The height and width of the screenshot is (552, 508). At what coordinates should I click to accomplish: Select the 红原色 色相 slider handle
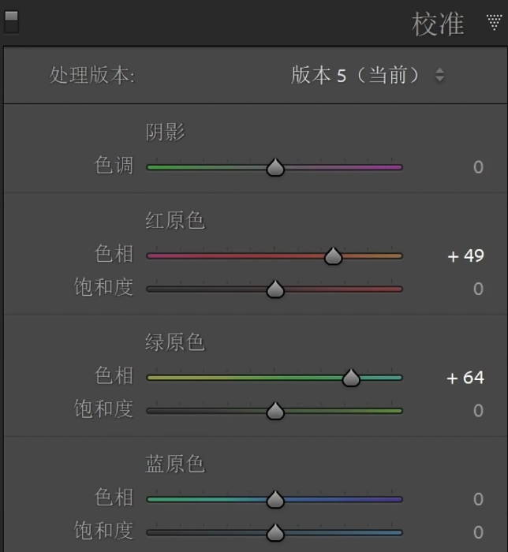pyautogui.click(x=333, y=256)
